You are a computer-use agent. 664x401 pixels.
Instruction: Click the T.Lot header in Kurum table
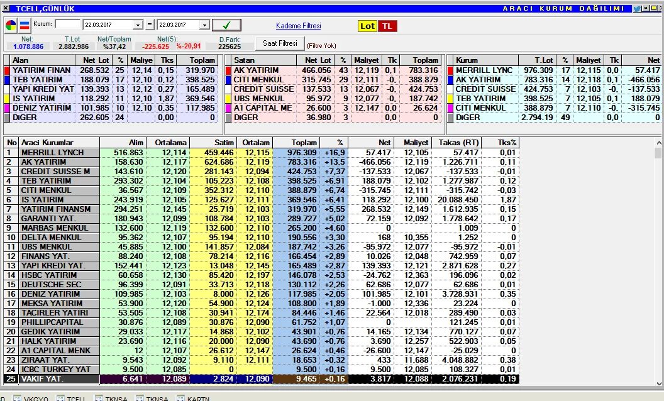click(538, 60)
